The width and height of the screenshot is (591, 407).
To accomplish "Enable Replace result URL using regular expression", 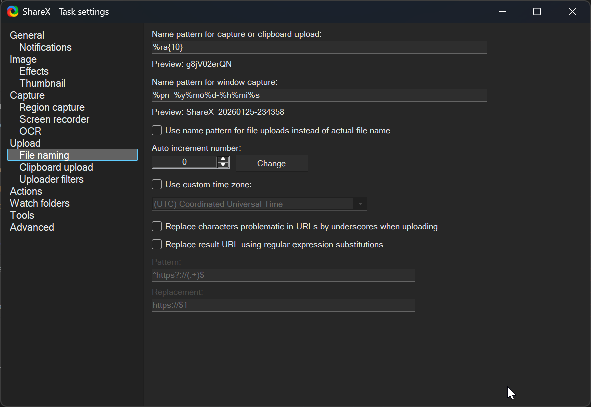I will pos(157,244).
